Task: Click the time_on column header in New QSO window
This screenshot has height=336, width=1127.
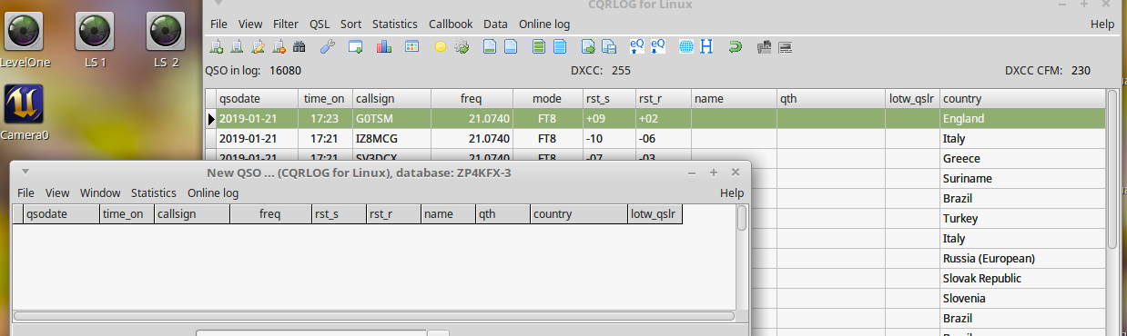Action: [127, 214]
